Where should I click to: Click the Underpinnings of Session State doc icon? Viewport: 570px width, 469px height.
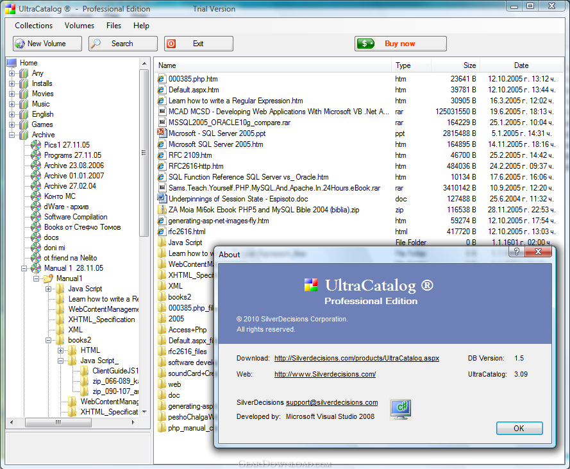point(162,199)
